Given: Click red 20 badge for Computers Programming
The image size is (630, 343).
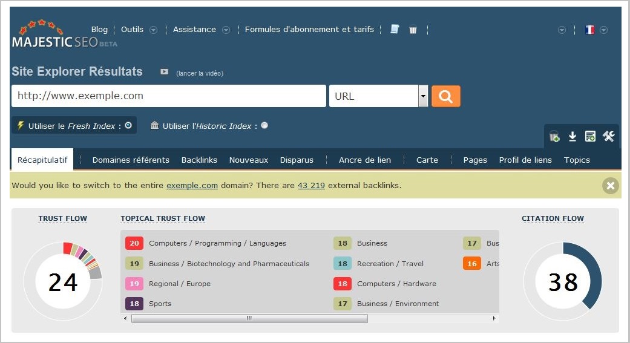Looking at the screenshot, I should point(134,243).
